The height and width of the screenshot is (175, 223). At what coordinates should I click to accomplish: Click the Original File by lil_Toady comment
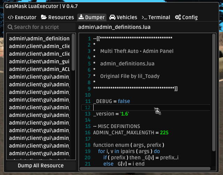[130, 76]
